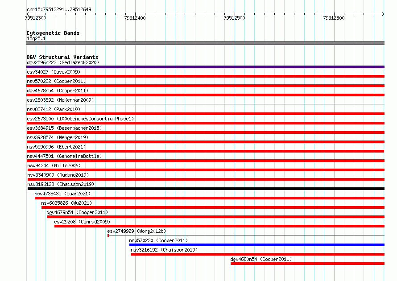Click the nsv3216192 red bar
The image size is (397, 281).
(258, 254)
